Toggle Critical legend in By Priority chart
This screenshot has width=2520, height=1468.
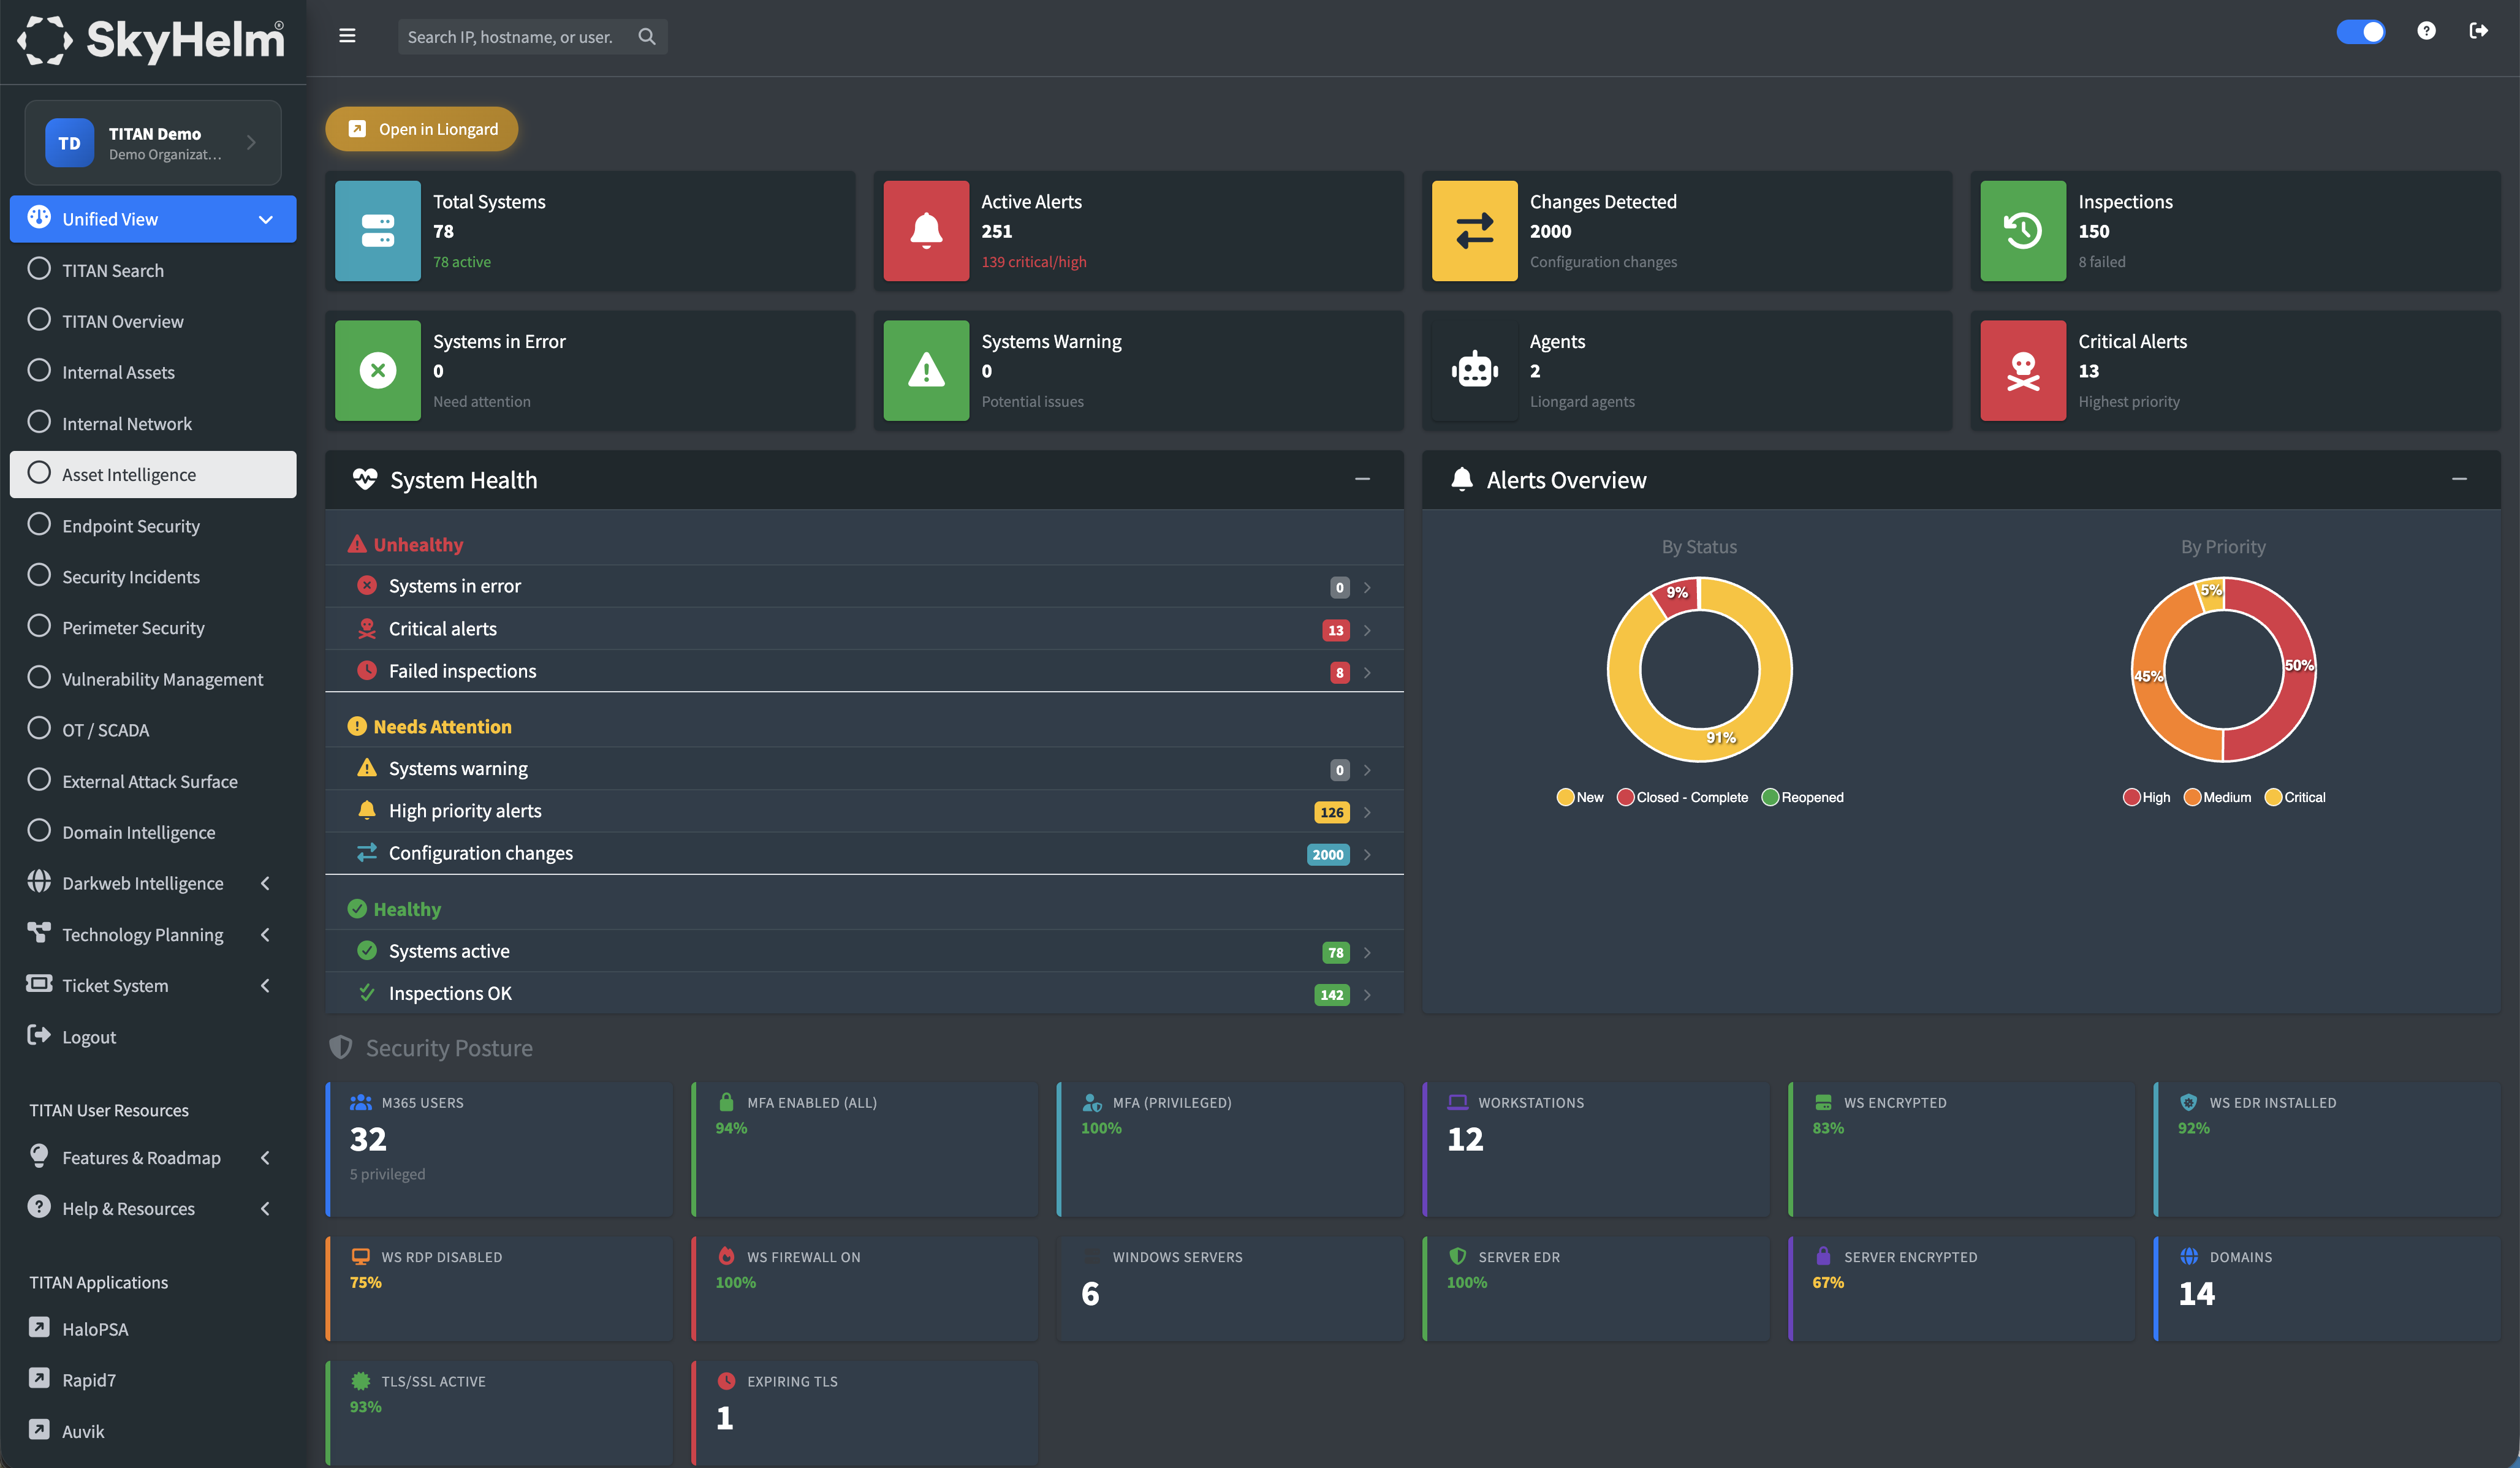2295,797
